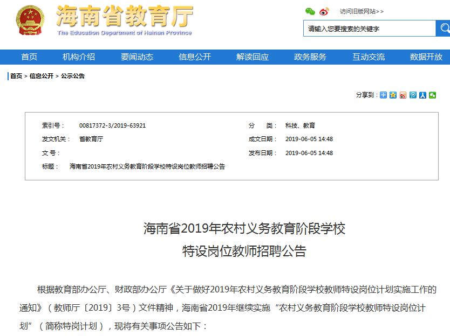Open the 首页 navigation menu item
Viewport: 450px width, 336px height.
(x=29, y=57)
